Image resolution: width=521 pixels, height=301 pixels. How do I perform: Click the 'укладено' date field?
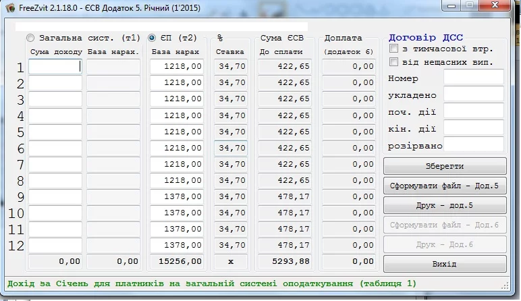[474, 94]
